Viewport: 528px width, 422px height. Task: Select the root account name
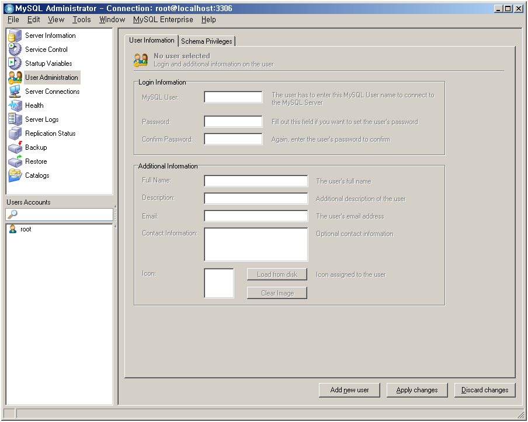[26, 229]
